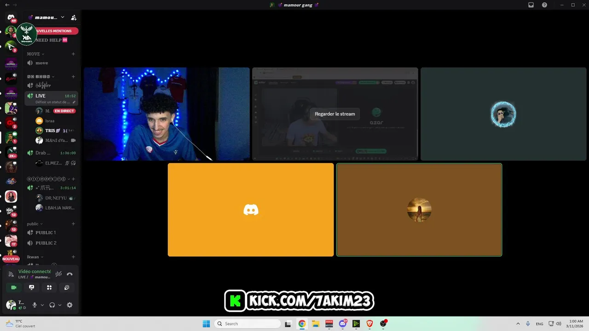Open weather widget showing 11°C
The height and width of the screenshot is (331, 589).
click(x=21, y=324)
